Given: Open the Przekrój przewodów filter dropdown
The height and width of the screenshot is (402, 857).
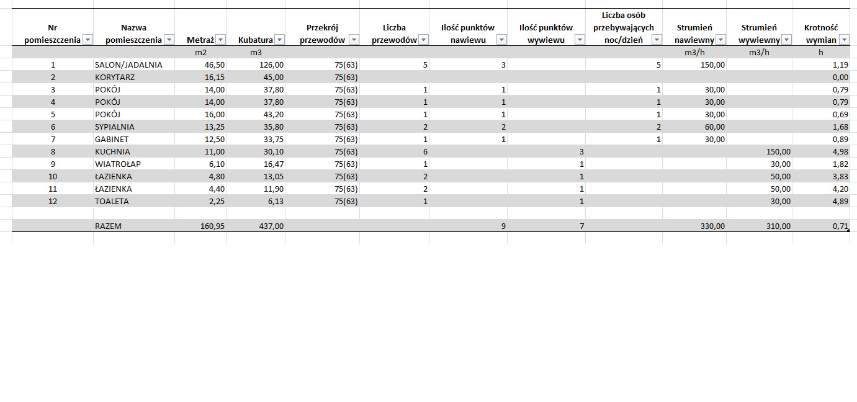Looking at the screenshot, I should (354, 40).
